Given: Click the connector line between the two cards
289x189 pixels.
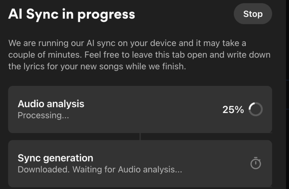Looking at the screenshot, I should (140, 137).
